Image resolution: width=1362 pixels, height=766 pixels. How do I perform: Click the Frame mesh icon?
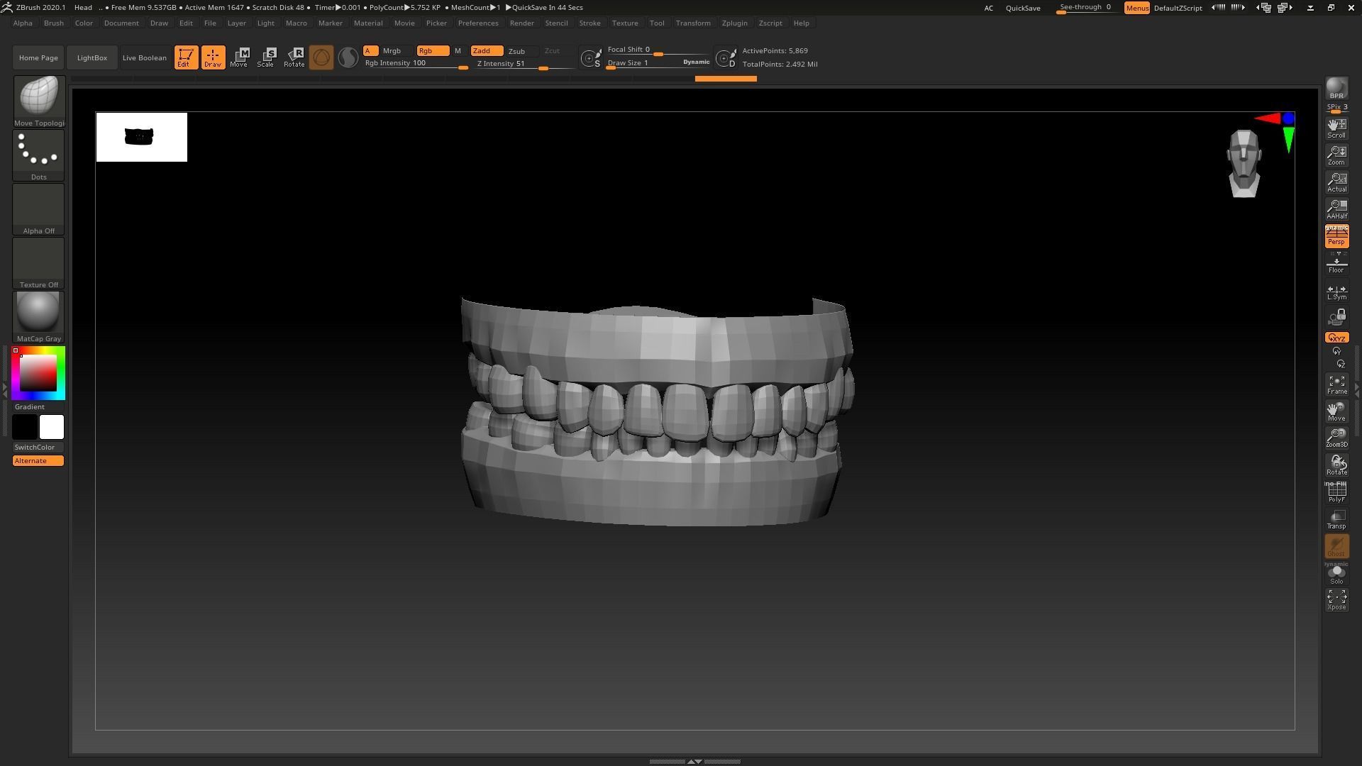tap(1336, 385)
